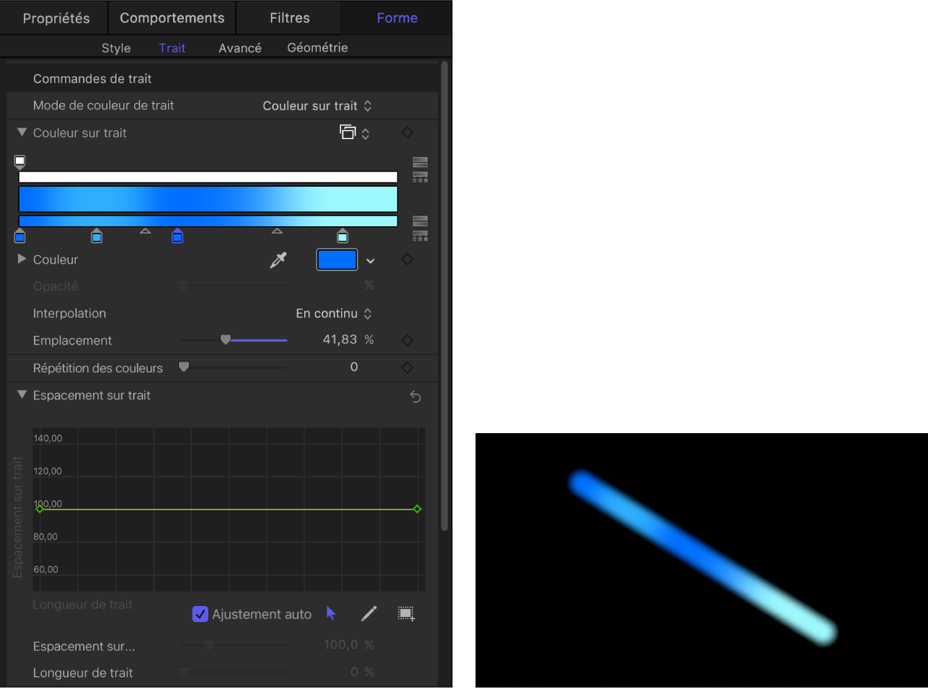This screenshot has height=689, width=928.
Task: Switch to the Comportements tab
Action: click(172, 18)
